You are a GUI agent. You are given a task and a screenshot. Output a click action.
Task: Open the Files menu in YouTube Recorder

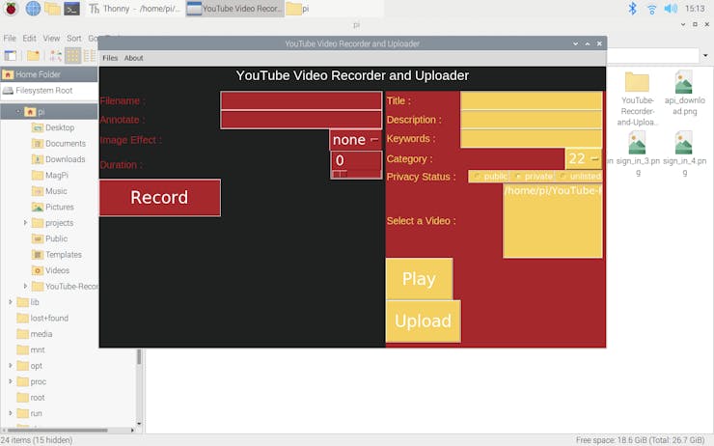point(110,58)
